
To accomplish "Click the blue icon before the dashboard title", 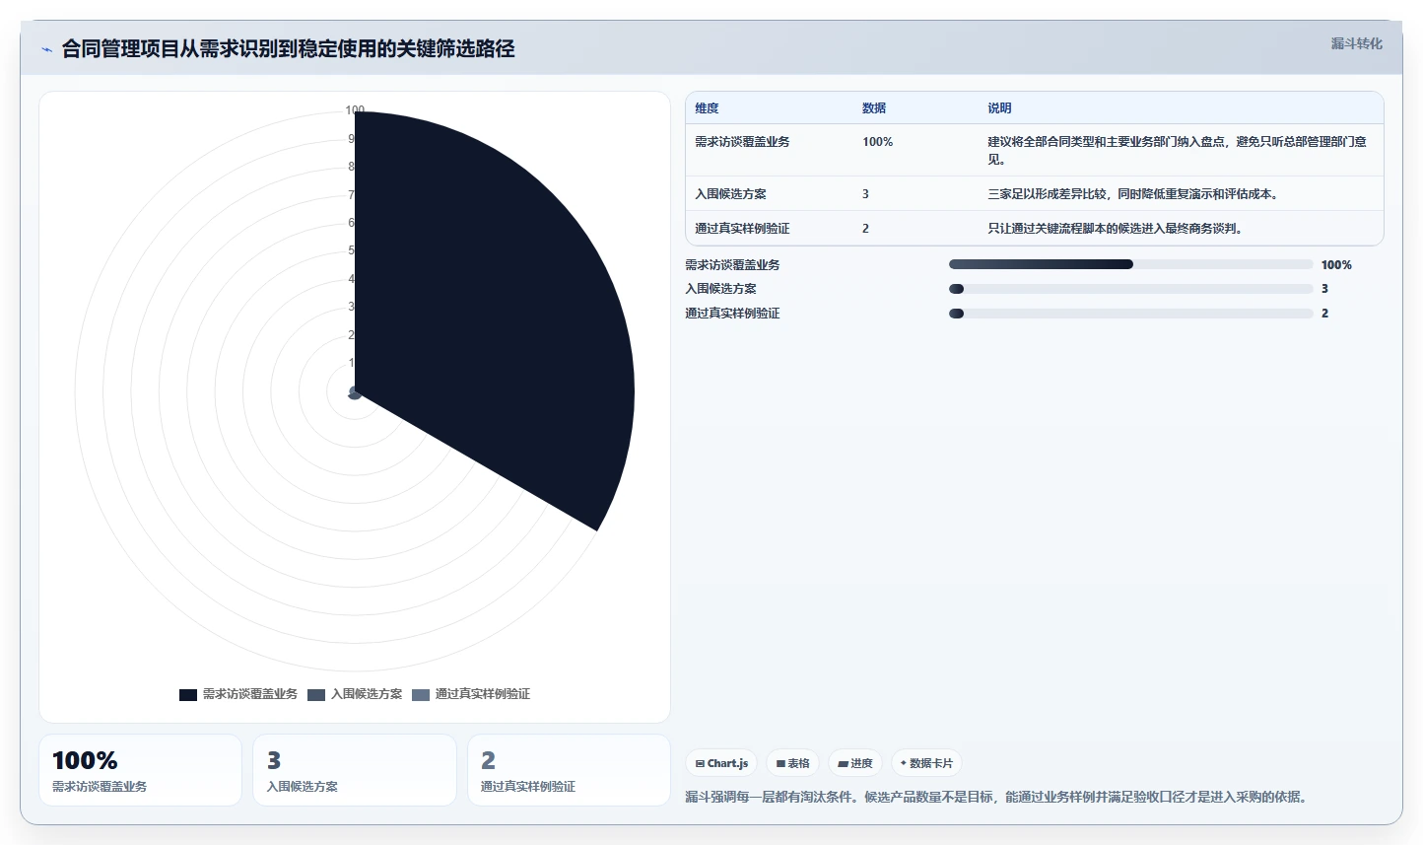I will click(x=46, y=49).
